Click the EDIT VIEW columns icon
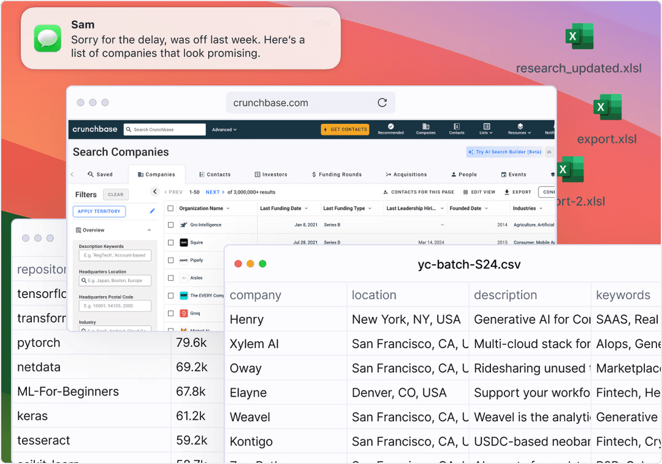Image resolution: width=662 pixels, height=464 pixels. [466, 192]
